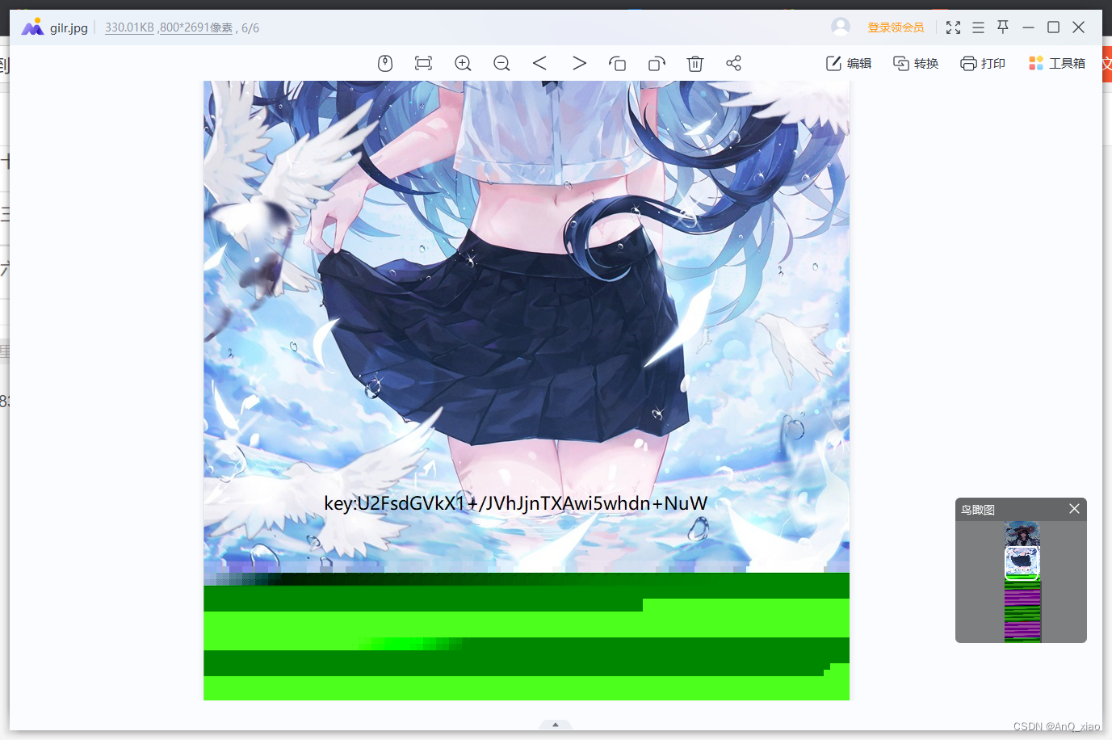
Task: Click the 800*2691像素 dimensions text
Action: pos(196,27)
